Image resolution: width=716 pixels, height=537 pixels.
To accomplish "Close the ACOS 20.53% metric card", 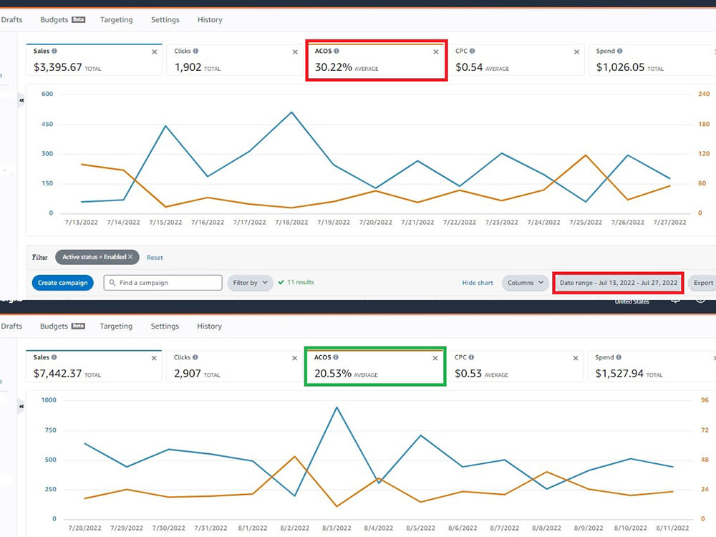I will [x=435, y=358].
